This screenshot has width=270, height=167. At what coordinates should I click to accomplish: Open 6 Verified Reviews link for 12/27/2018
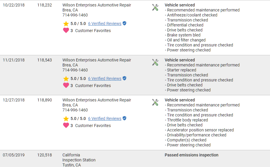pyautogui.click(x=104, y=118)
